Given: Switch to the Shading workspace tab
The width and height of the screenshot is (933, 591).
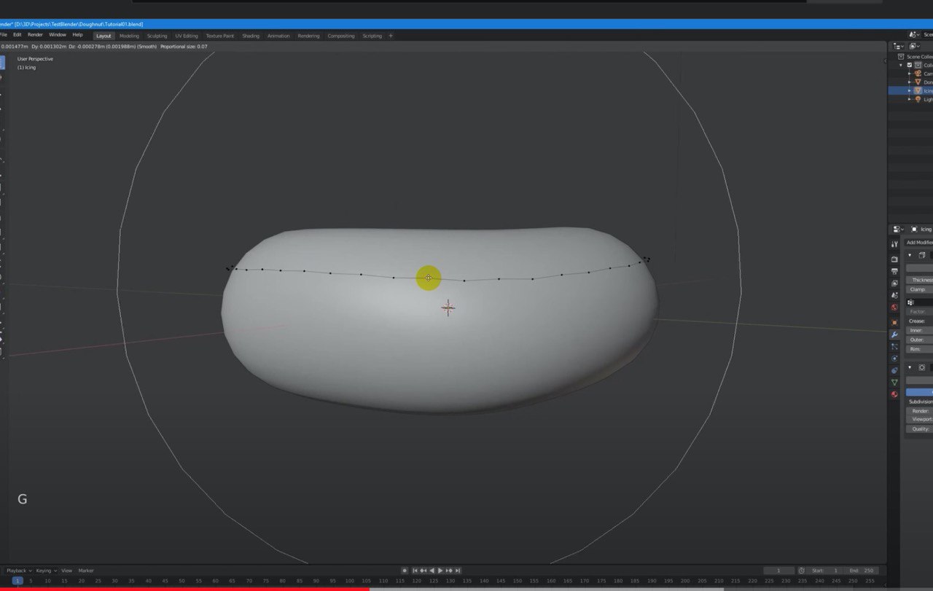Looking at the screenshot, I should 251,36.
